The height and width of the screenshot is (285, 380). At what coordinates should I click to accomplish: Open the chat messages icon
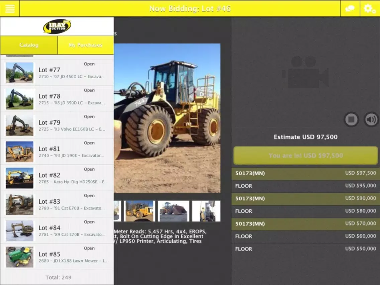pyautogui.click(x=350, y=8)
